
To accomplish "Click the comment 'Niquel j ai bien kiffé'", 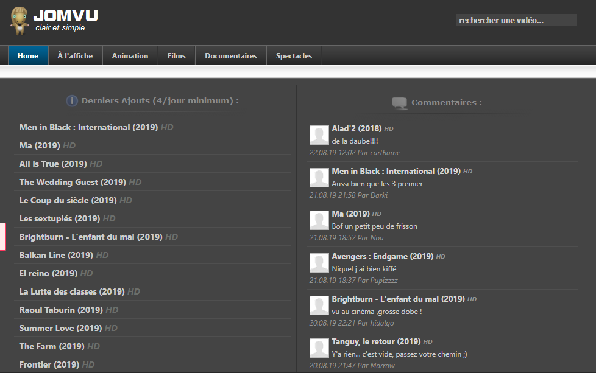I will [x=364, y=269].
